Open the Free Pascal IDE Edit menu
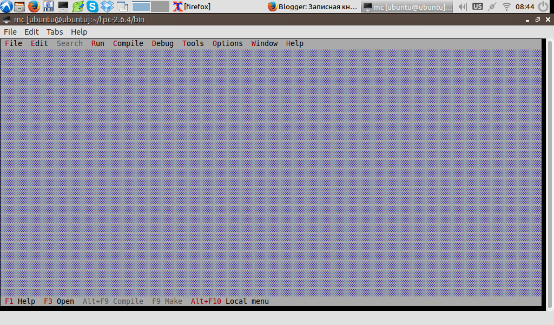The width and height of the screenshot is (554, 325). 39,43
